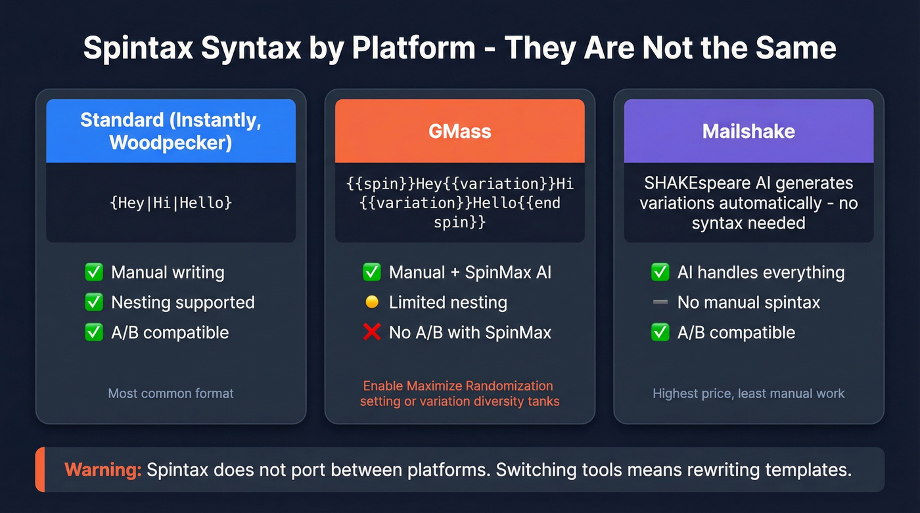Click the checkmark next to Manual + SpinMax AI
Viewport: 920px width, 513px height.
(373, 272)
